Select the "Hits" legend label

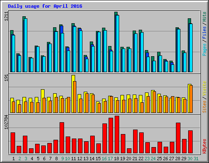coord(204,17)
